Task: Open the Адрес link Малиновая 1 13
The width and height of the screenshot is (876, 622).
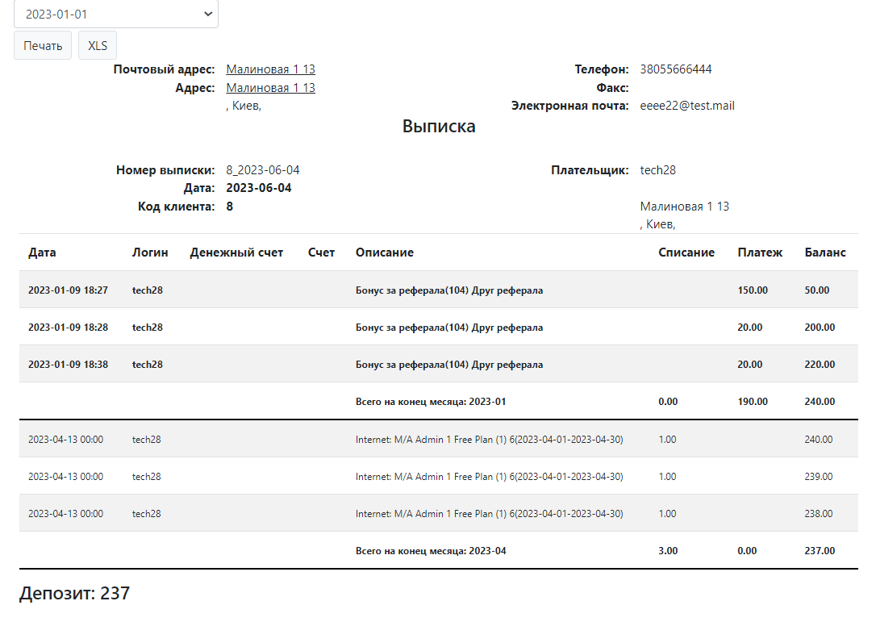Action: click(x=270, y=88)
